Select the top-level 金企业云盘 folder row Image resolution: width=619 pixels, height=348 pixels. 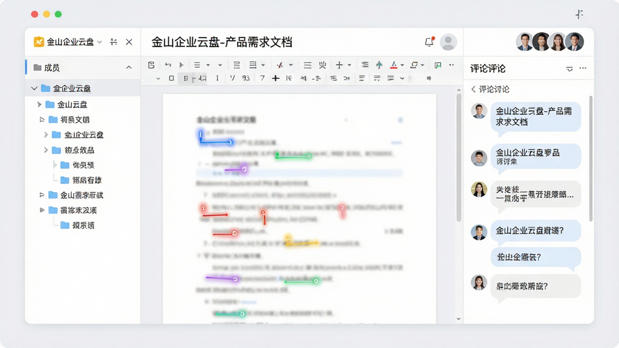83,88
